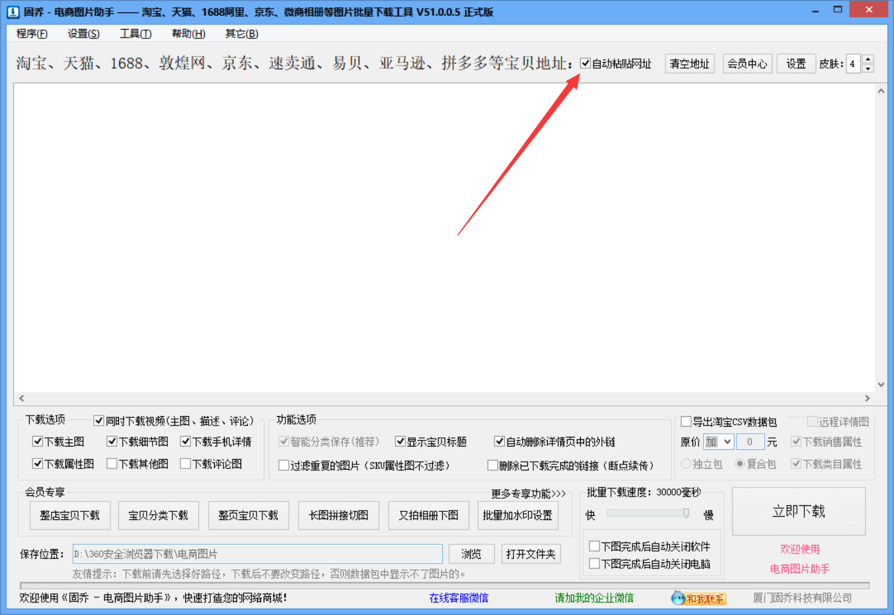Select the 独立包 radio button
This screenshot has height=615, width=894.
(x=686, y=464)
